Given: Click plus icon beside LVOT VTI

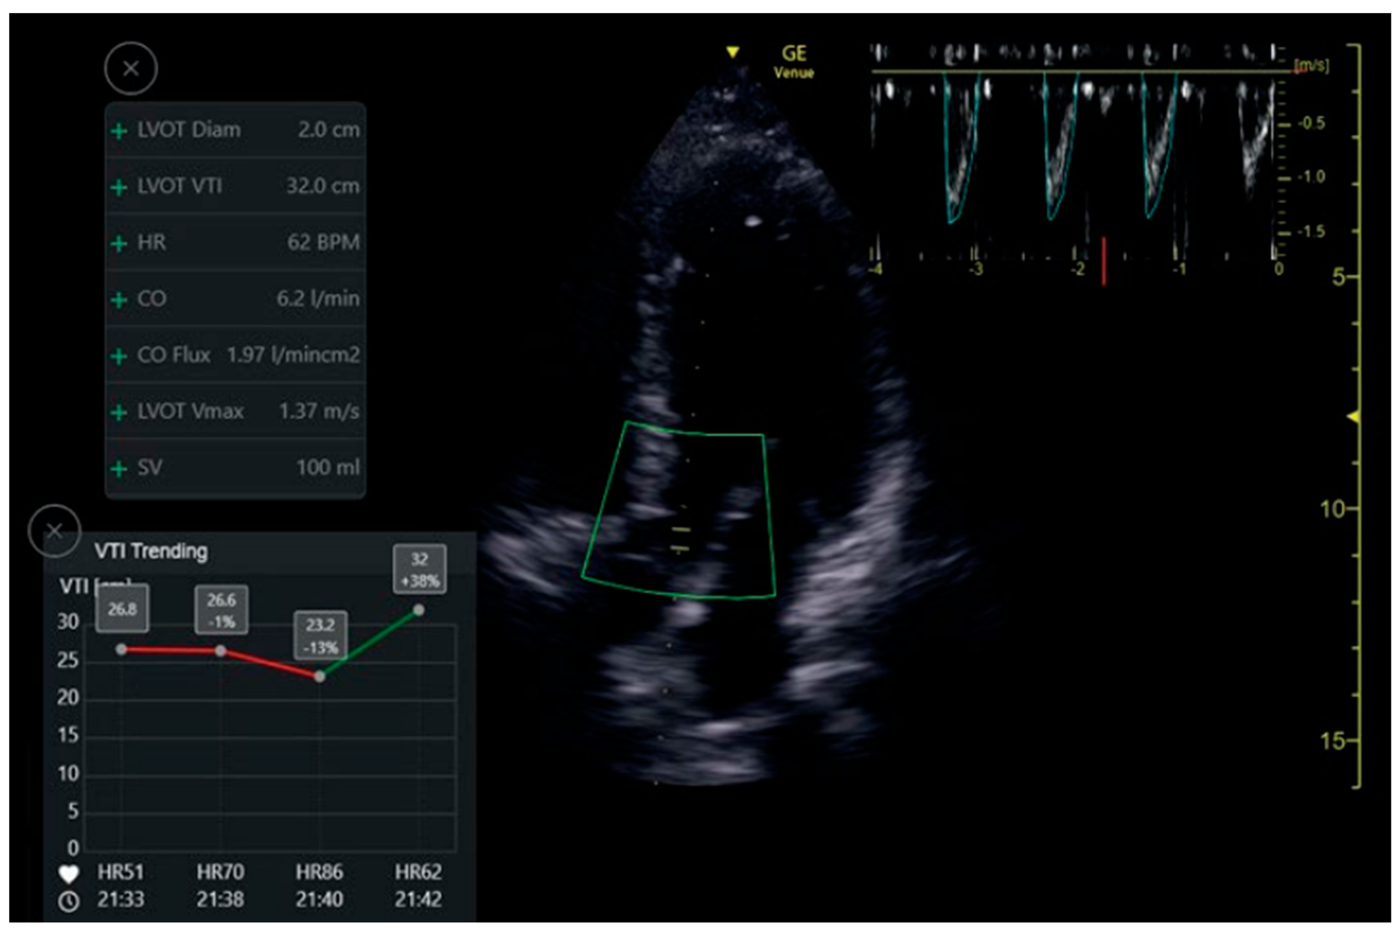Looking at the screenshot, I should tap(119, 187).
